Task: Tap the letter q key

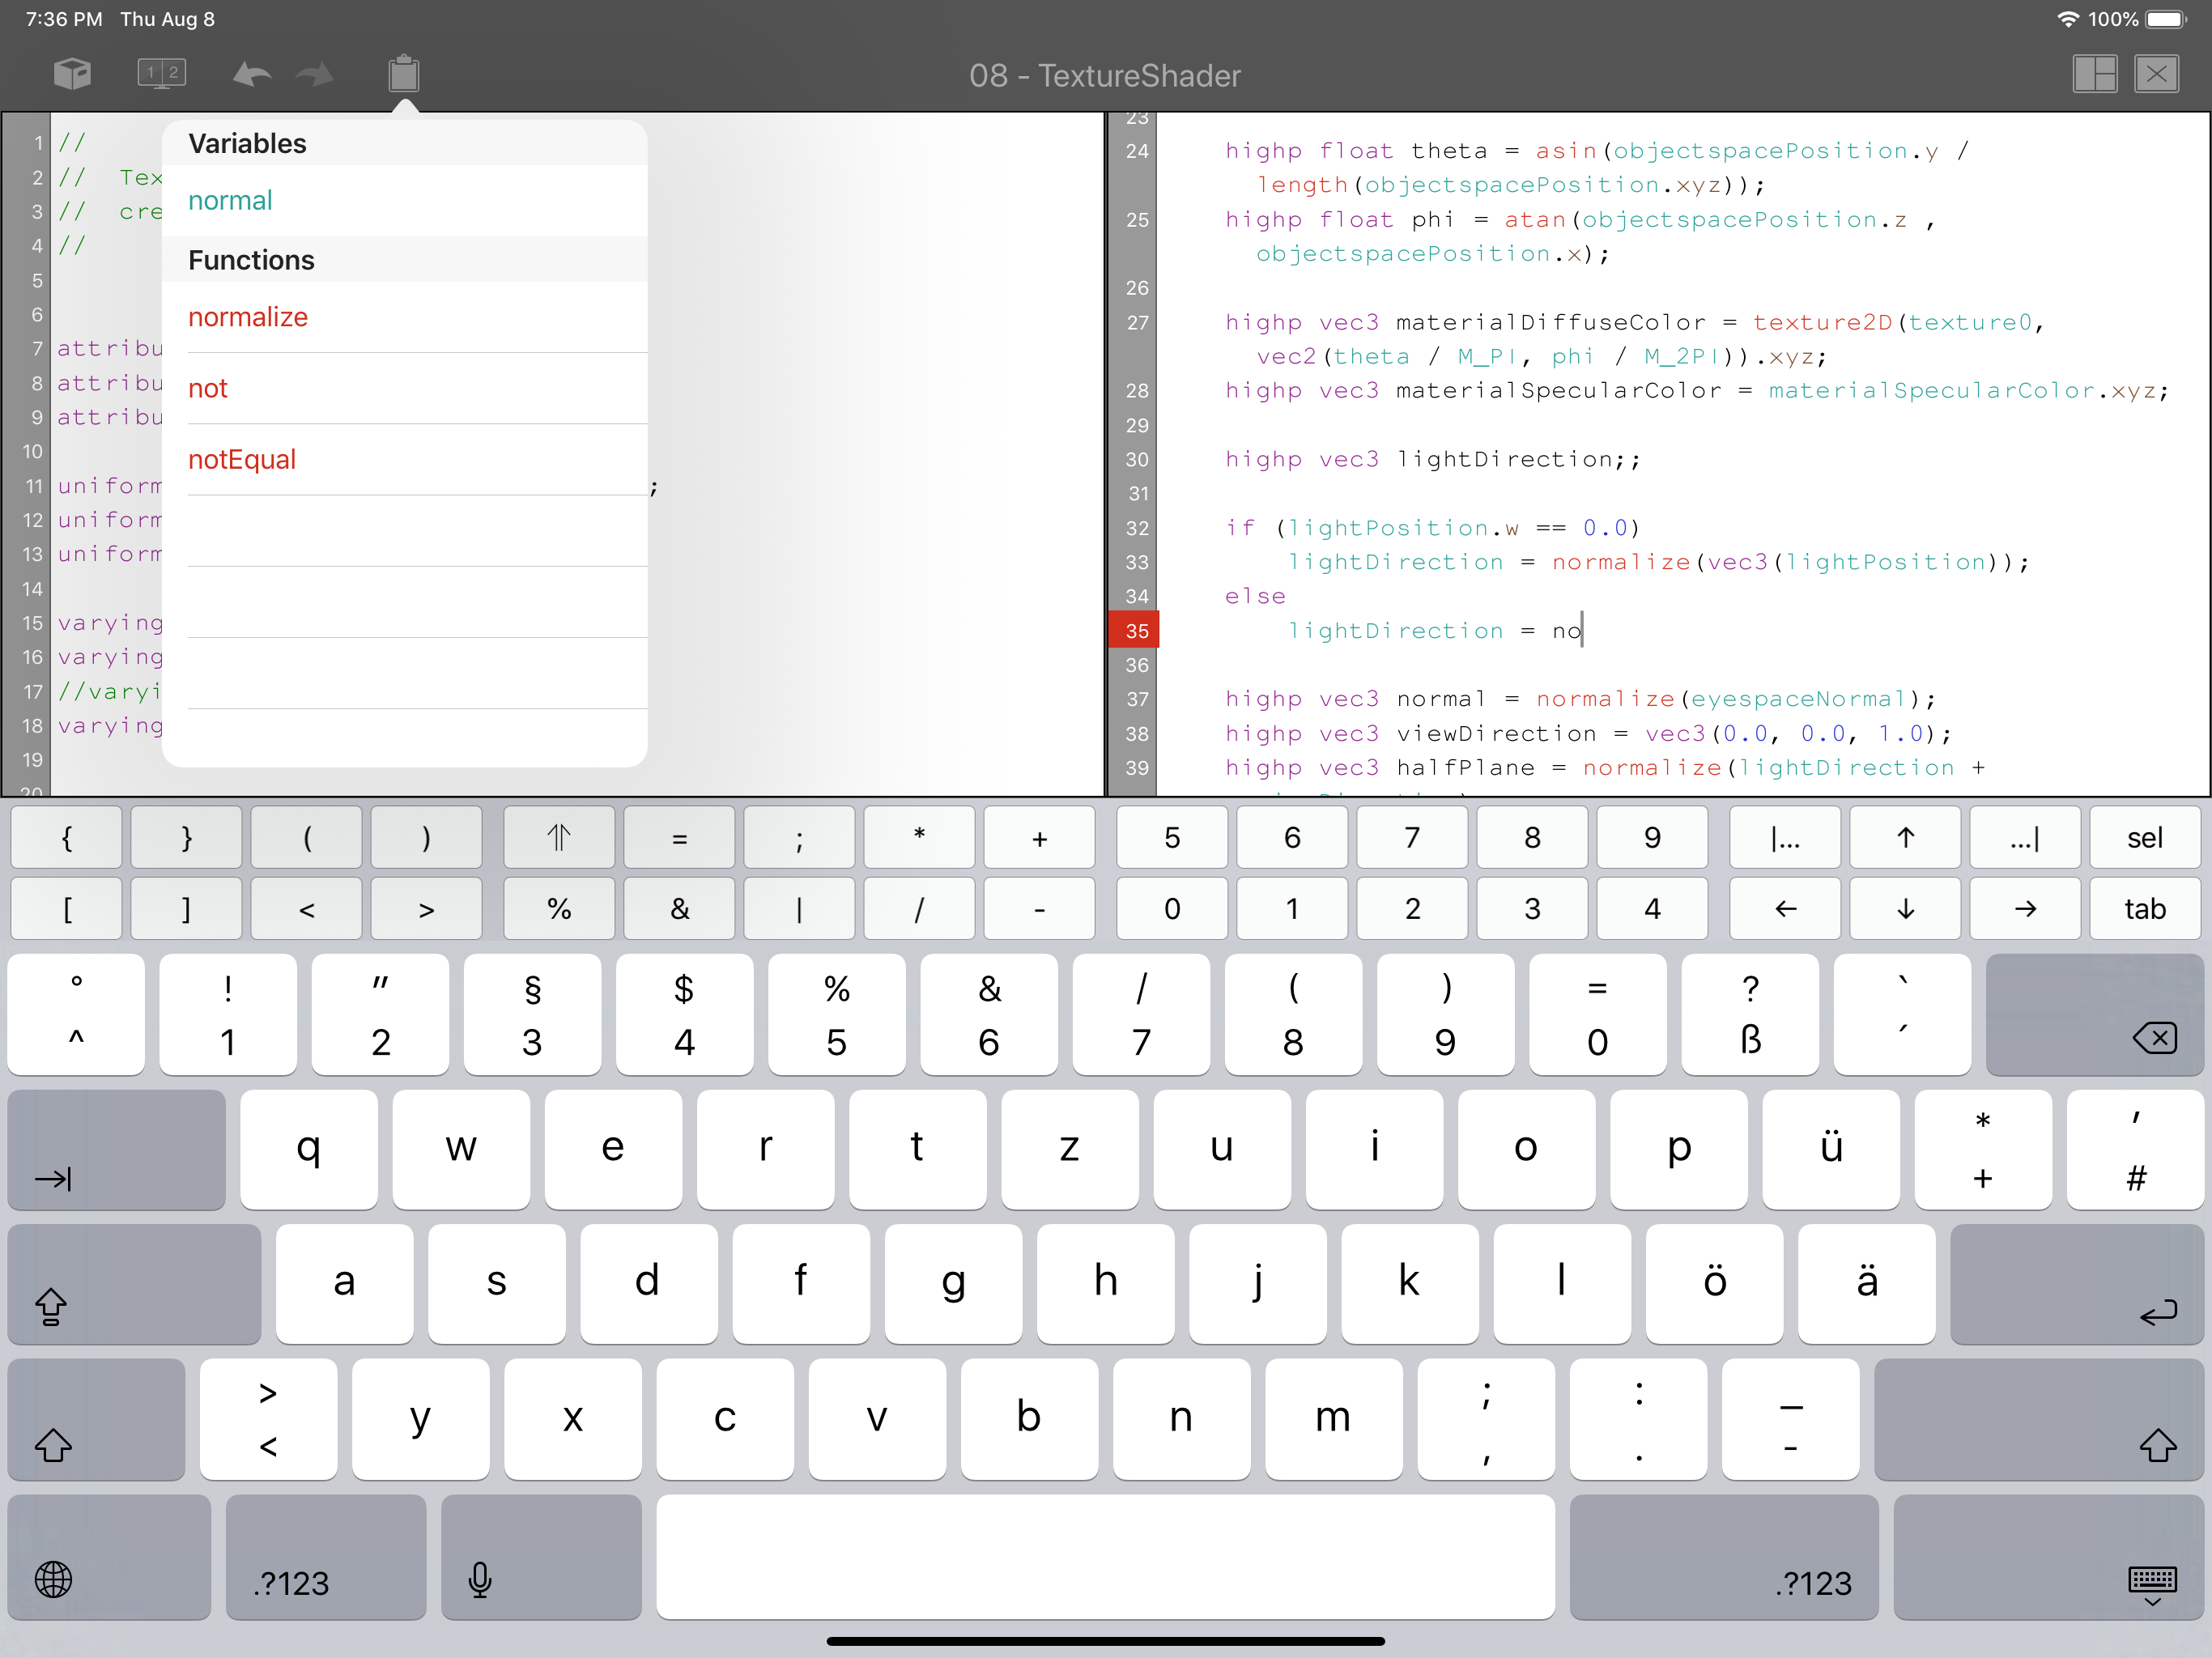Action: 309,1150
